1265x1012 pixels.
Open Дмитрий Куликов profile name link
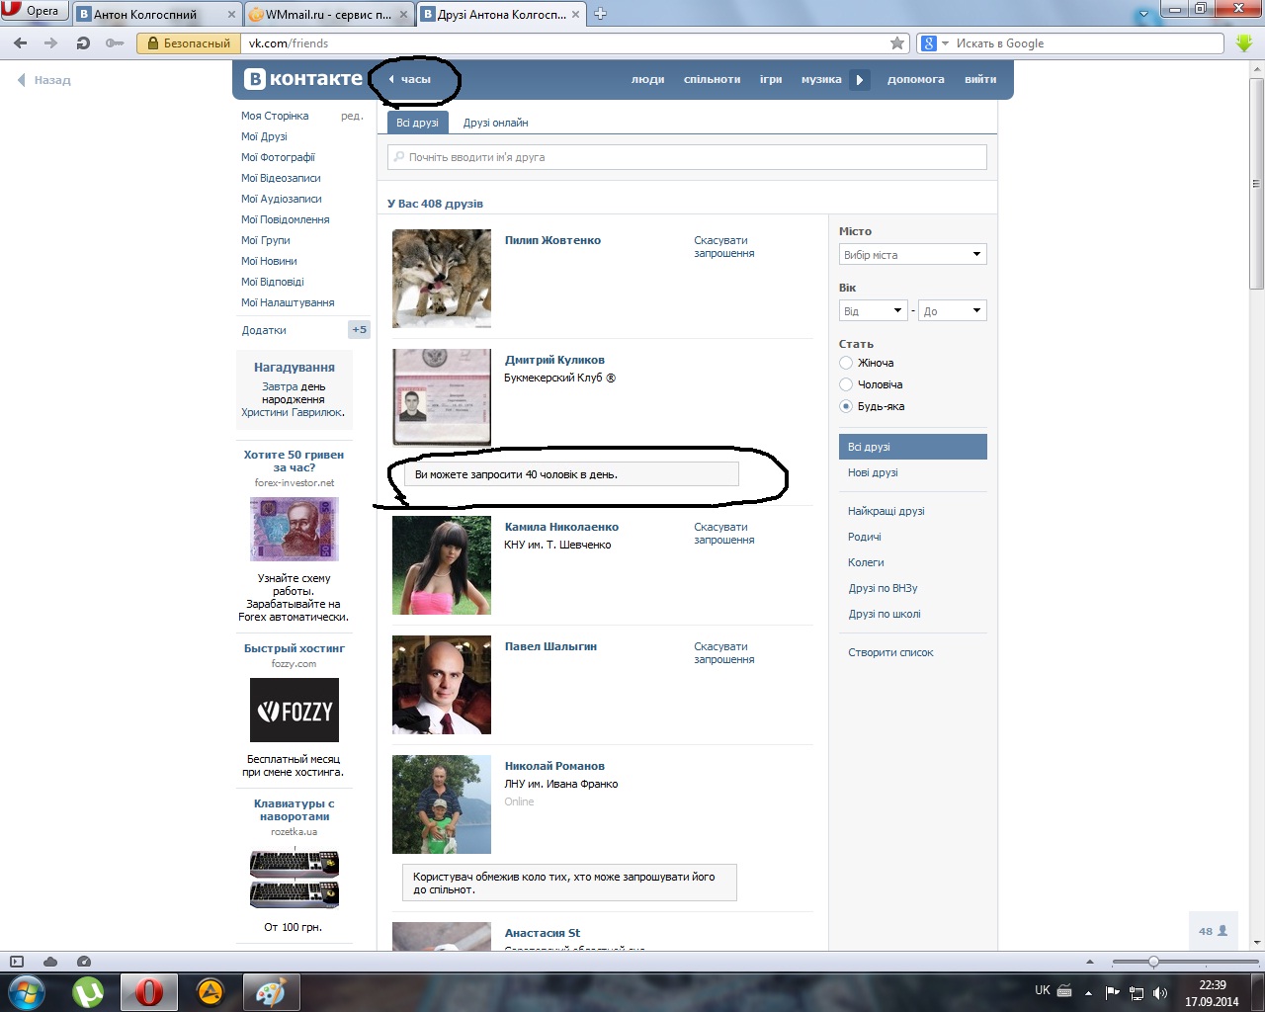tap(554, 360)
